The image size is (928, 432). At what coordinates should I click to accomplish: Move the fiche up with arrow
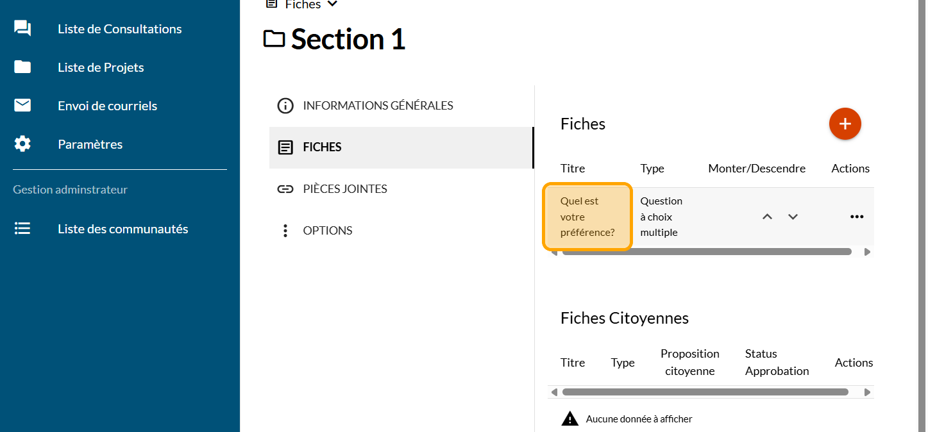click(767, 217)
